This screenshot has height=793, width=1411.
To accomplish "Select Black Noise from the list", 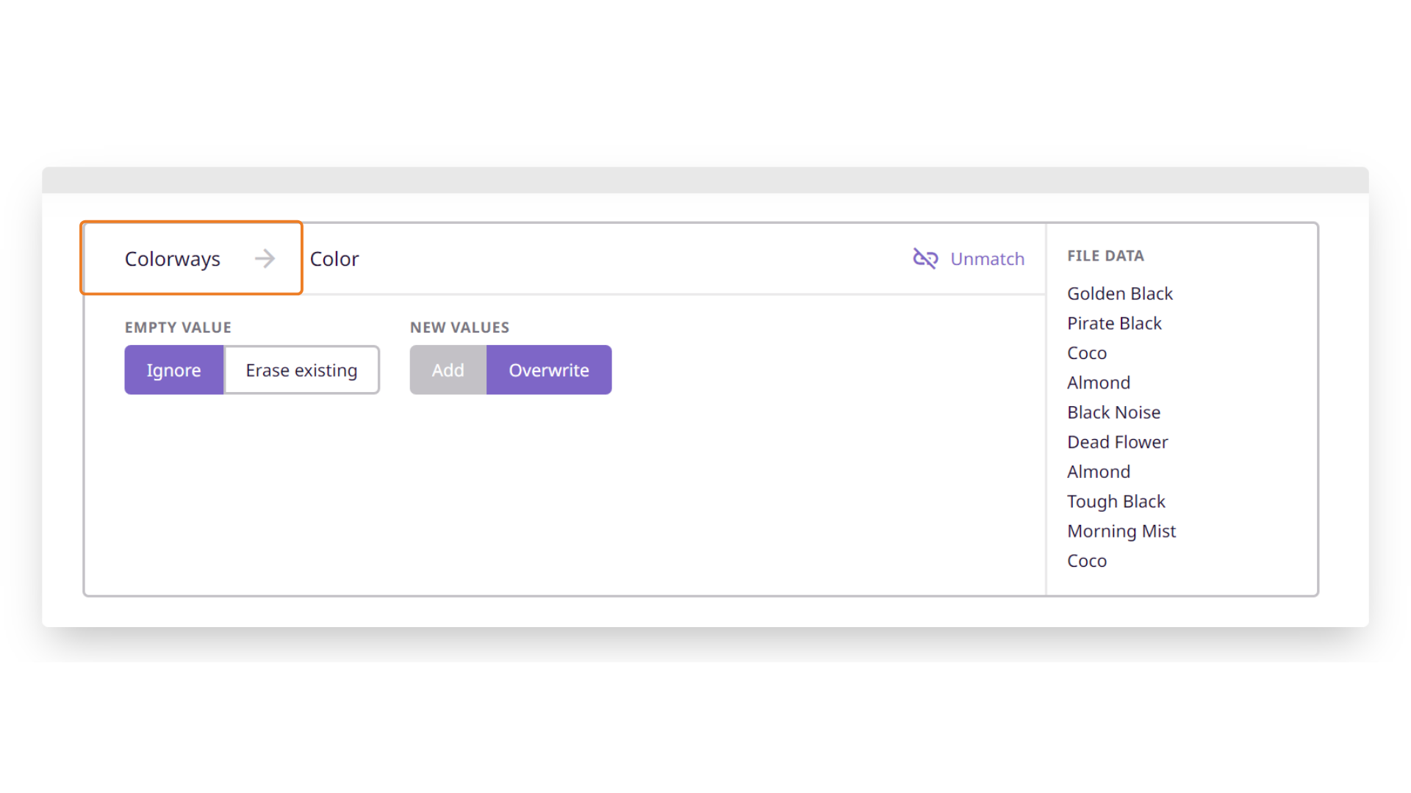I will 1114,412.
